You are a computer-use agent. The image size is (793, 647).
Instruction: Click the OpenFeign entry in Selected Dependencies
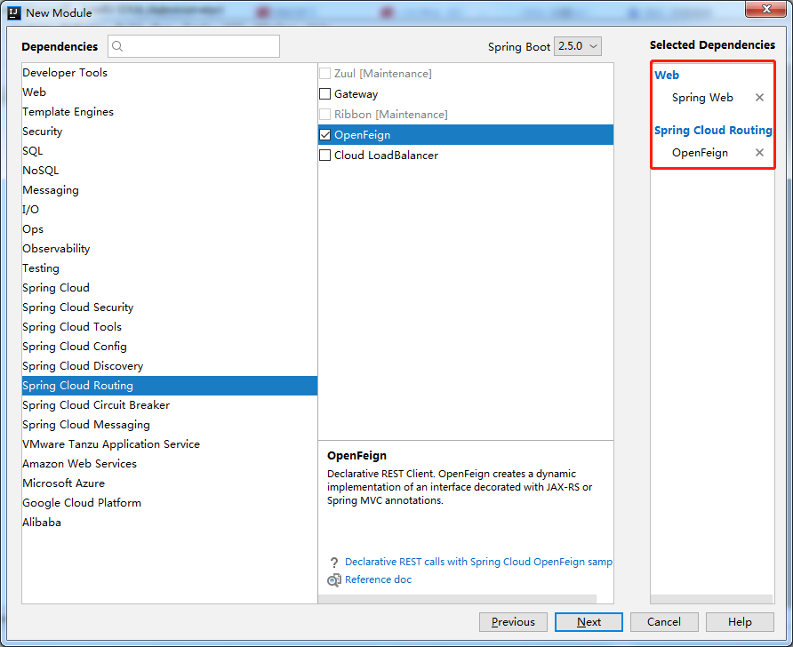[700, 153]
